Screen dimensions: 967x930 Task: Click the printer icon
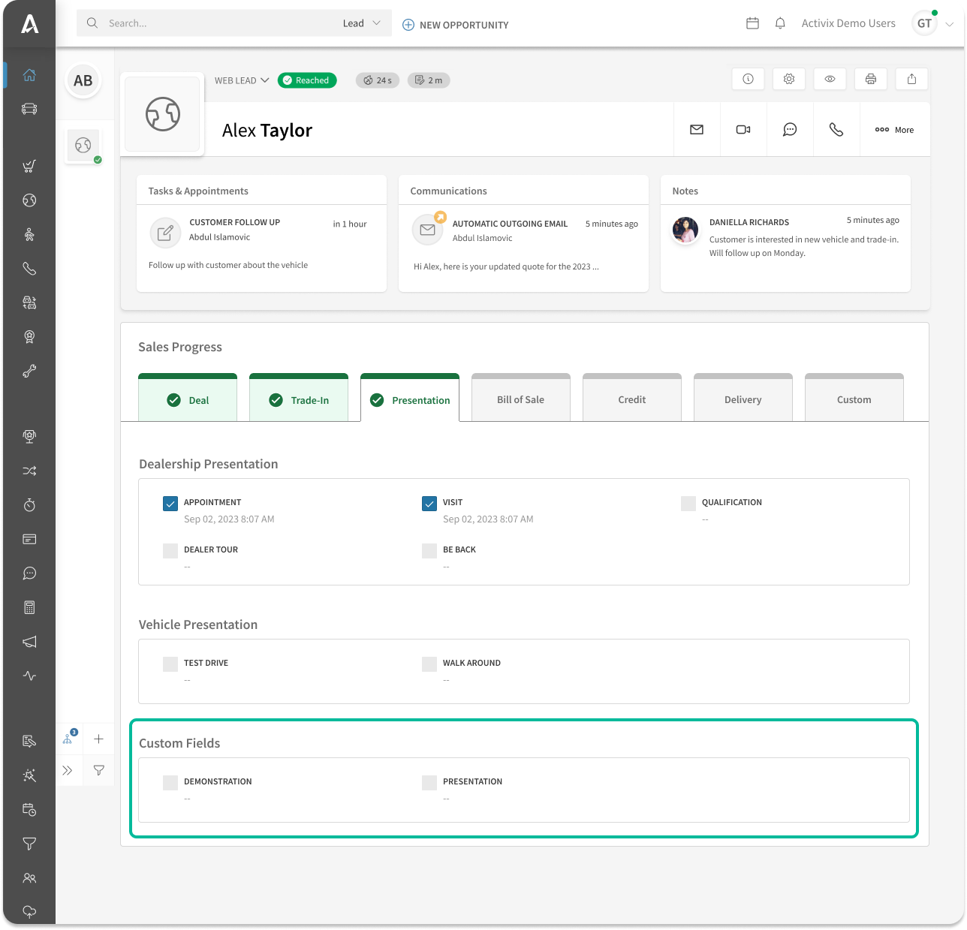click(871, 79)
